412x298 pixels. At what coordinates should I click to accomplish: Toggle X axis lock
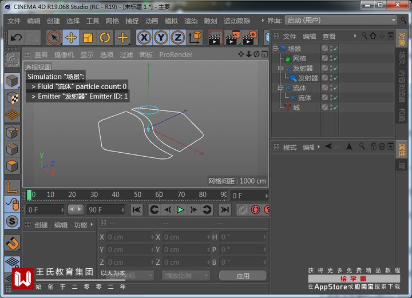click(144, 38)
